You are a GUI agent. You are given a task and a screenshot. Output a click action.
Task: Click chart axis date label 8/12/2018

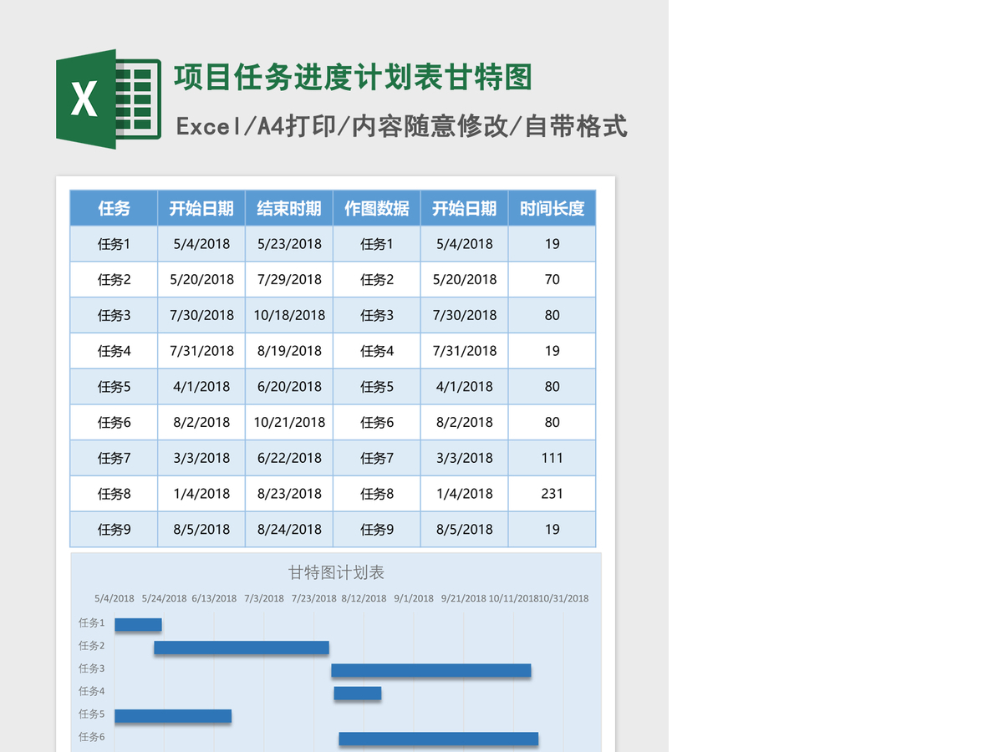[x=364, y=598]
